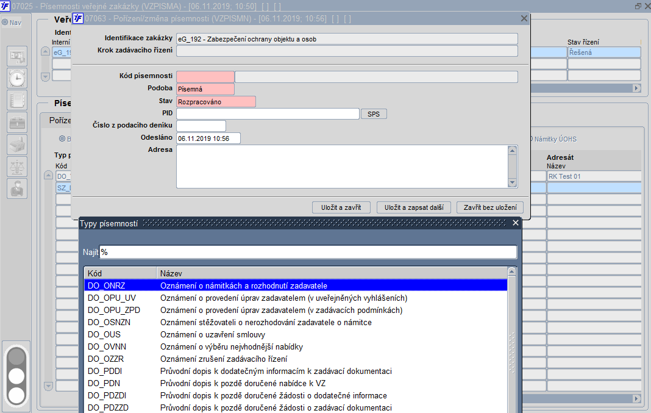This screenshot has width=651, height=413.
Task: Click the businessman person sidebar icon
Action: coord(17,189)
